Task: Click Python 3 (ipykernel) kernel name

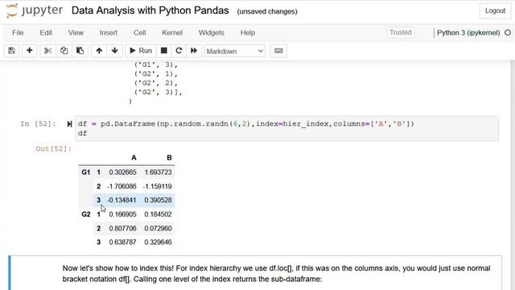Action: click(468, 32)
